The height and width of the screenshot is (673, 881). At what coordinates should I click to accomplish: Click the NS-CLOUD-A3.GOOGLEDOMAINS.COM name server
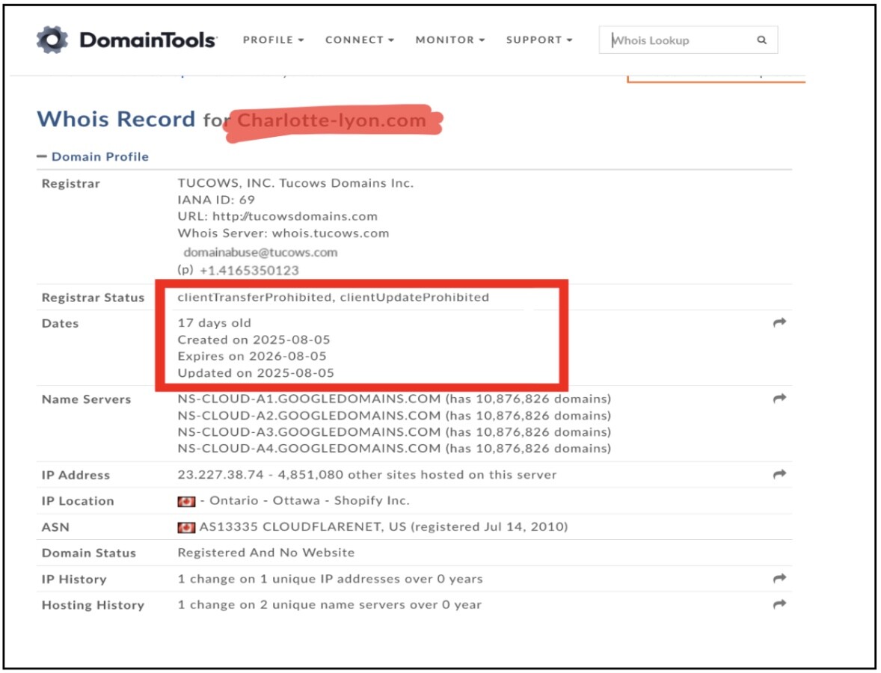pyautogui.click(x=309, y=432)
